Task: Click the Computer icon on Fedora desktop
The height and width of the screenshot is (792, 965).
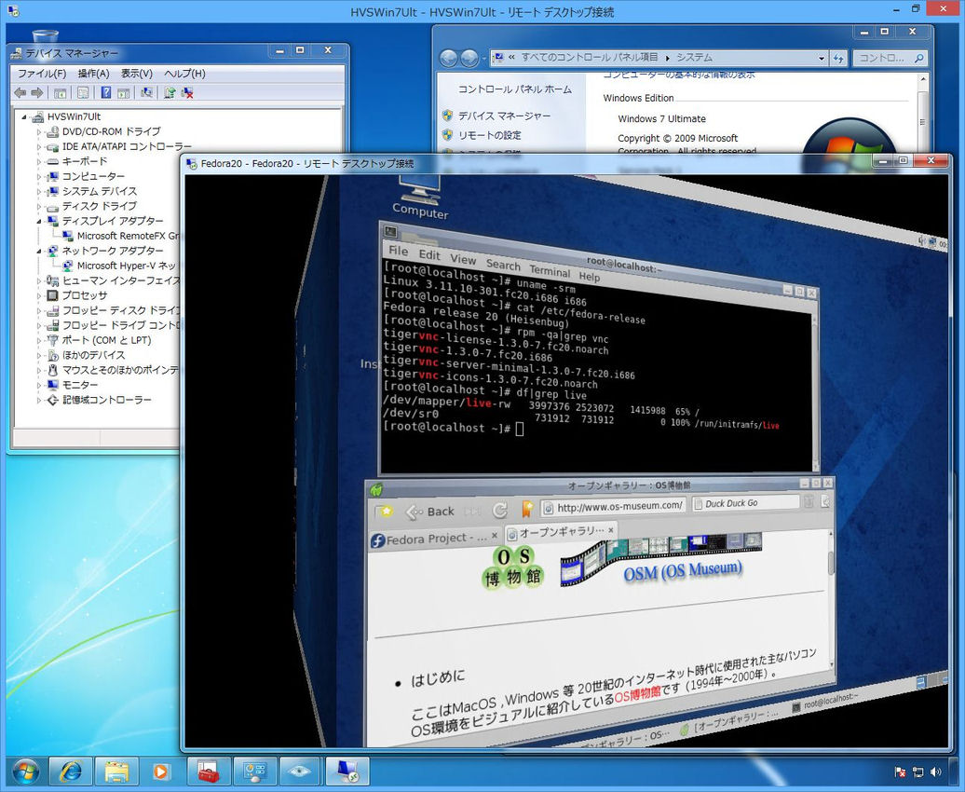Action: [x=420, y=198]
